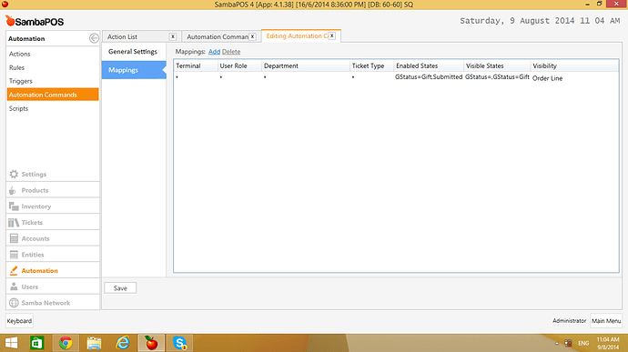Launch Chrome from the taskbar
This screenshot has width=628, height=352.
66,343
